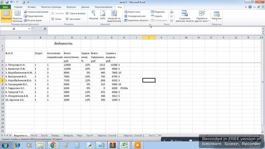
Task: Go to the last sheet tab navigation arrow
Action: pos(10,135)
